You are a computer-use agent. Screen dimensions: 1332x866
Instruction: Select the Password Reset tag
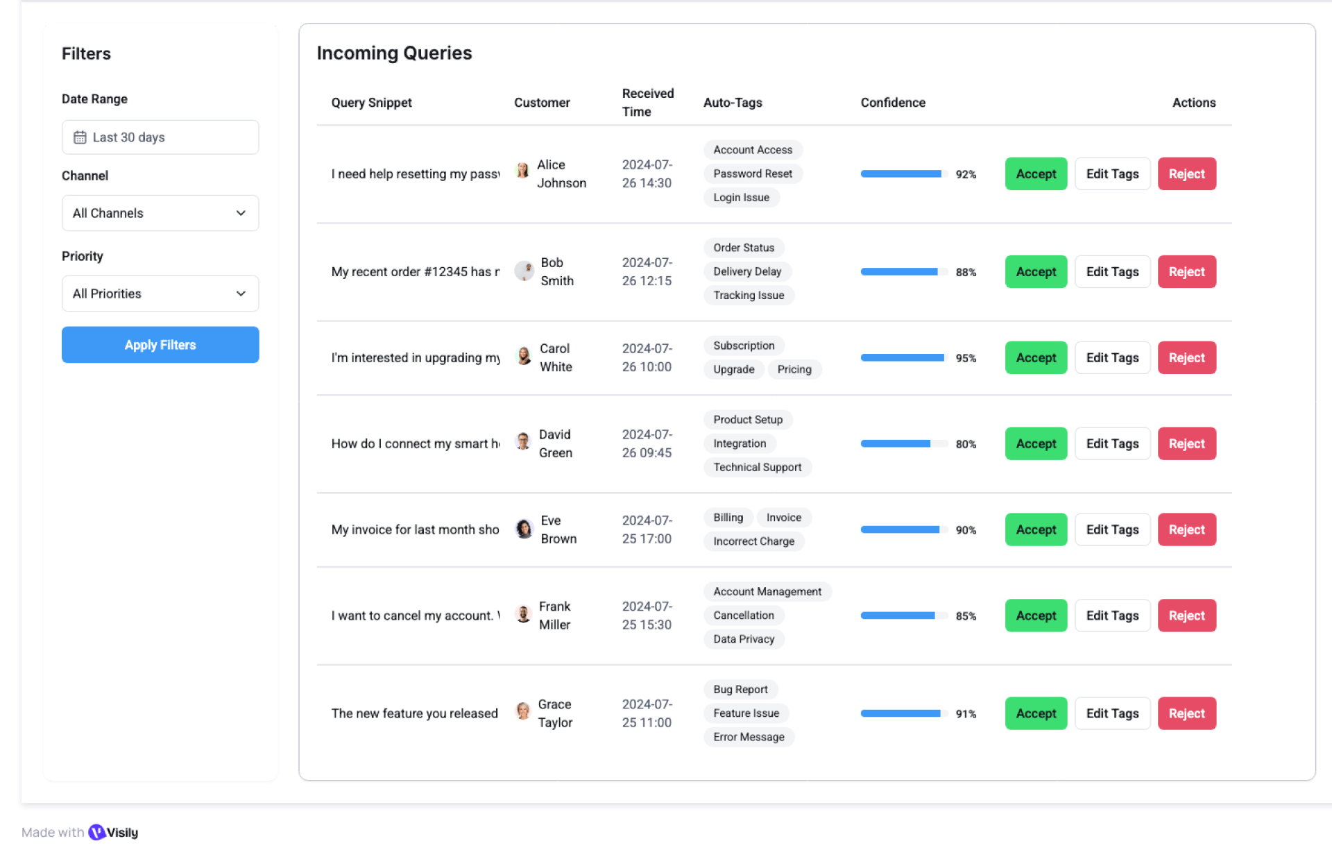pyautogui.click(x=752, y=173)
